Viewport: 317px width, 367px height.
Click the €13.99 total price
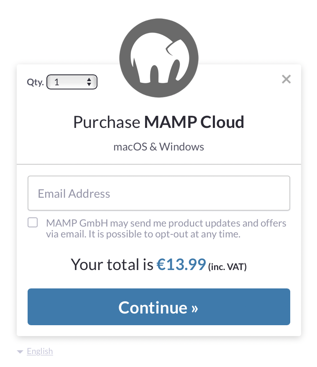182,264
